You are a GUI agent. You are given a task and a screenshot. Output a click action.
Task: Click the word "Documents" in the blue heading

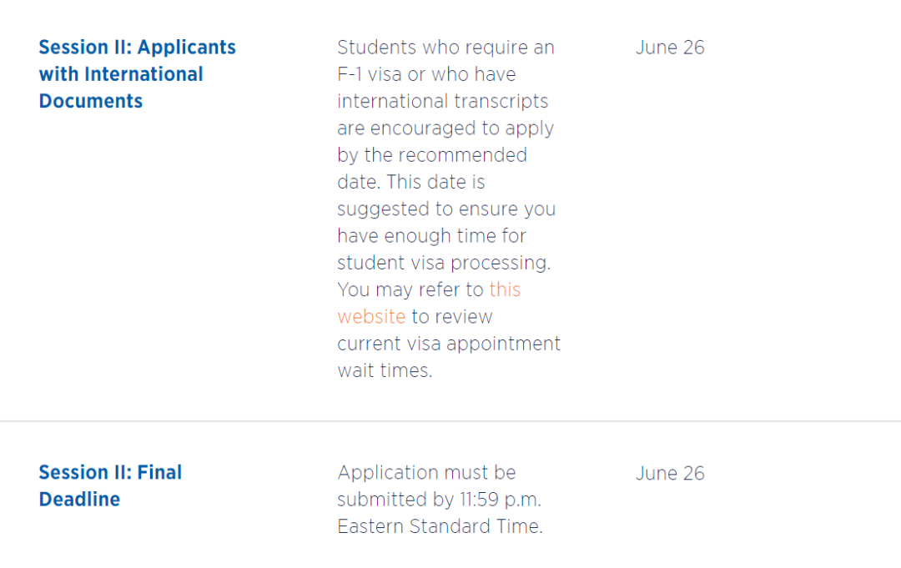coord(91,102)
